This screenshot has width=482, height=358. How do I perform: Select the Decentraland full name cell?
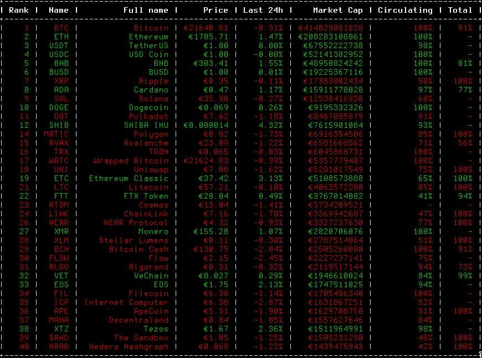coord(139,320)
